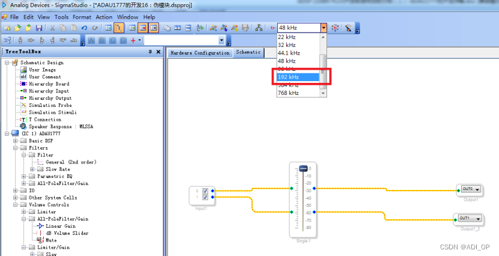Collapse the (IC 1) ADAU1777 node
This screenshot has height=256, width=499.
[7, 133]
